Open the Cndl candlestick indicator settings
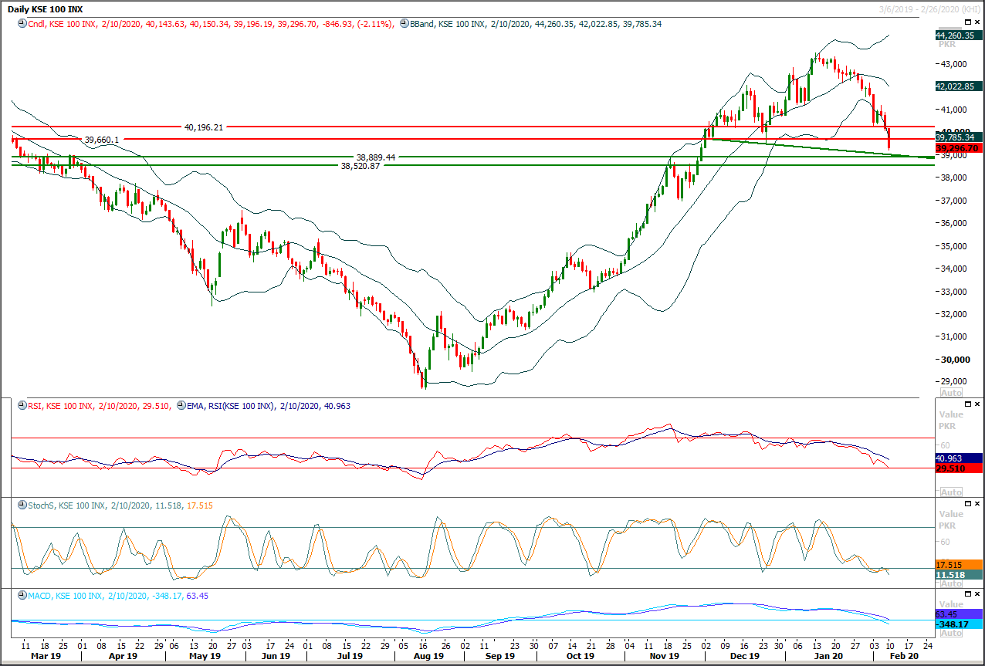This screenshot has height=666, width=985. [x=21, y=24]
